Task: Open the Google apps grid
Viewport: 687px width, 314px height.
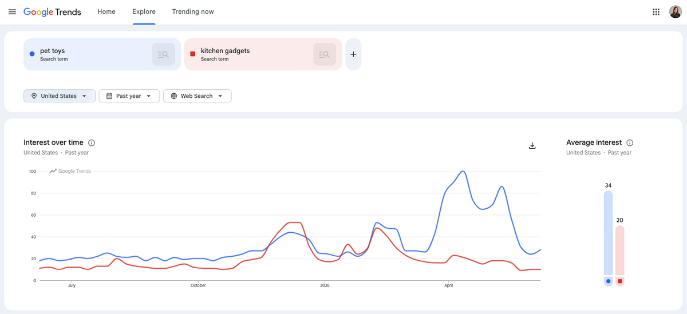Action: [x=656, y=12]
